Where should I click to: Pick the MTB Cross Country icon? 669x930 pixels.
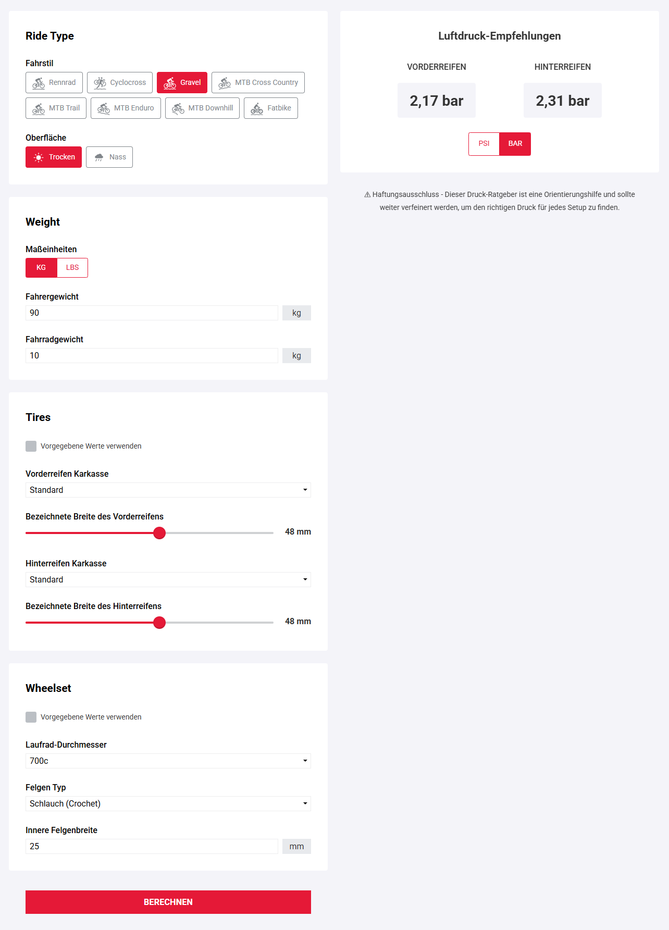225,83
